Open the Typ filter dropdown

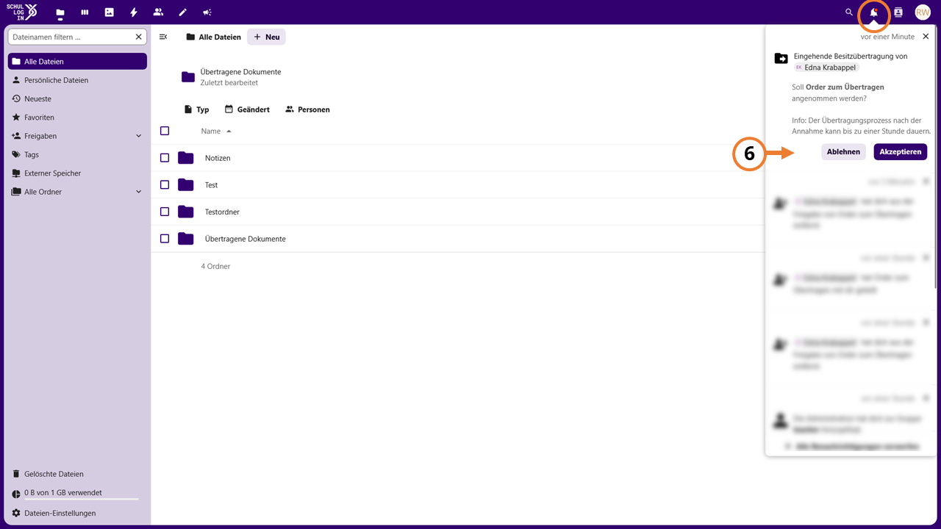click(196, 109)
